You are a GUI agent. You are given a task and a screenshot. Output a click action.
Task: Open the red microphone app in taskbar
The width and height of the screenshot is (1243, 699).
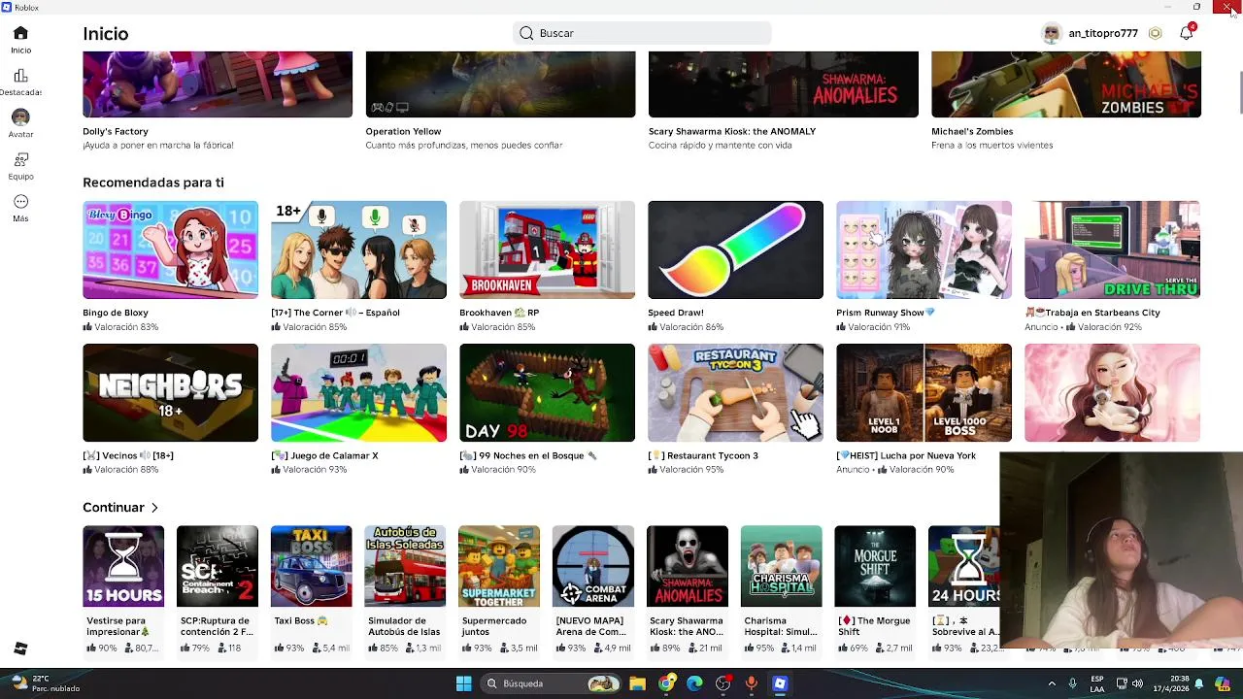tap(751, 683)
